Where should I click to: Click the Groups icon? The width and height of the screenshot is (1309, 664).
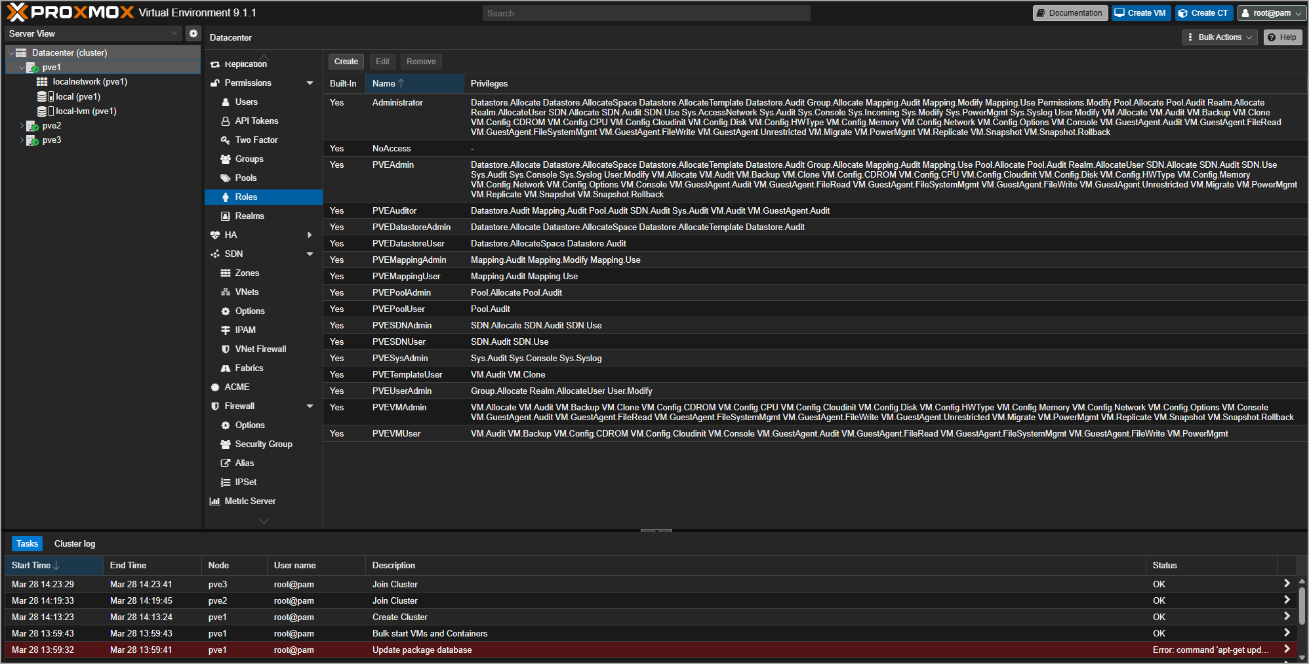[x=225, y=159]
